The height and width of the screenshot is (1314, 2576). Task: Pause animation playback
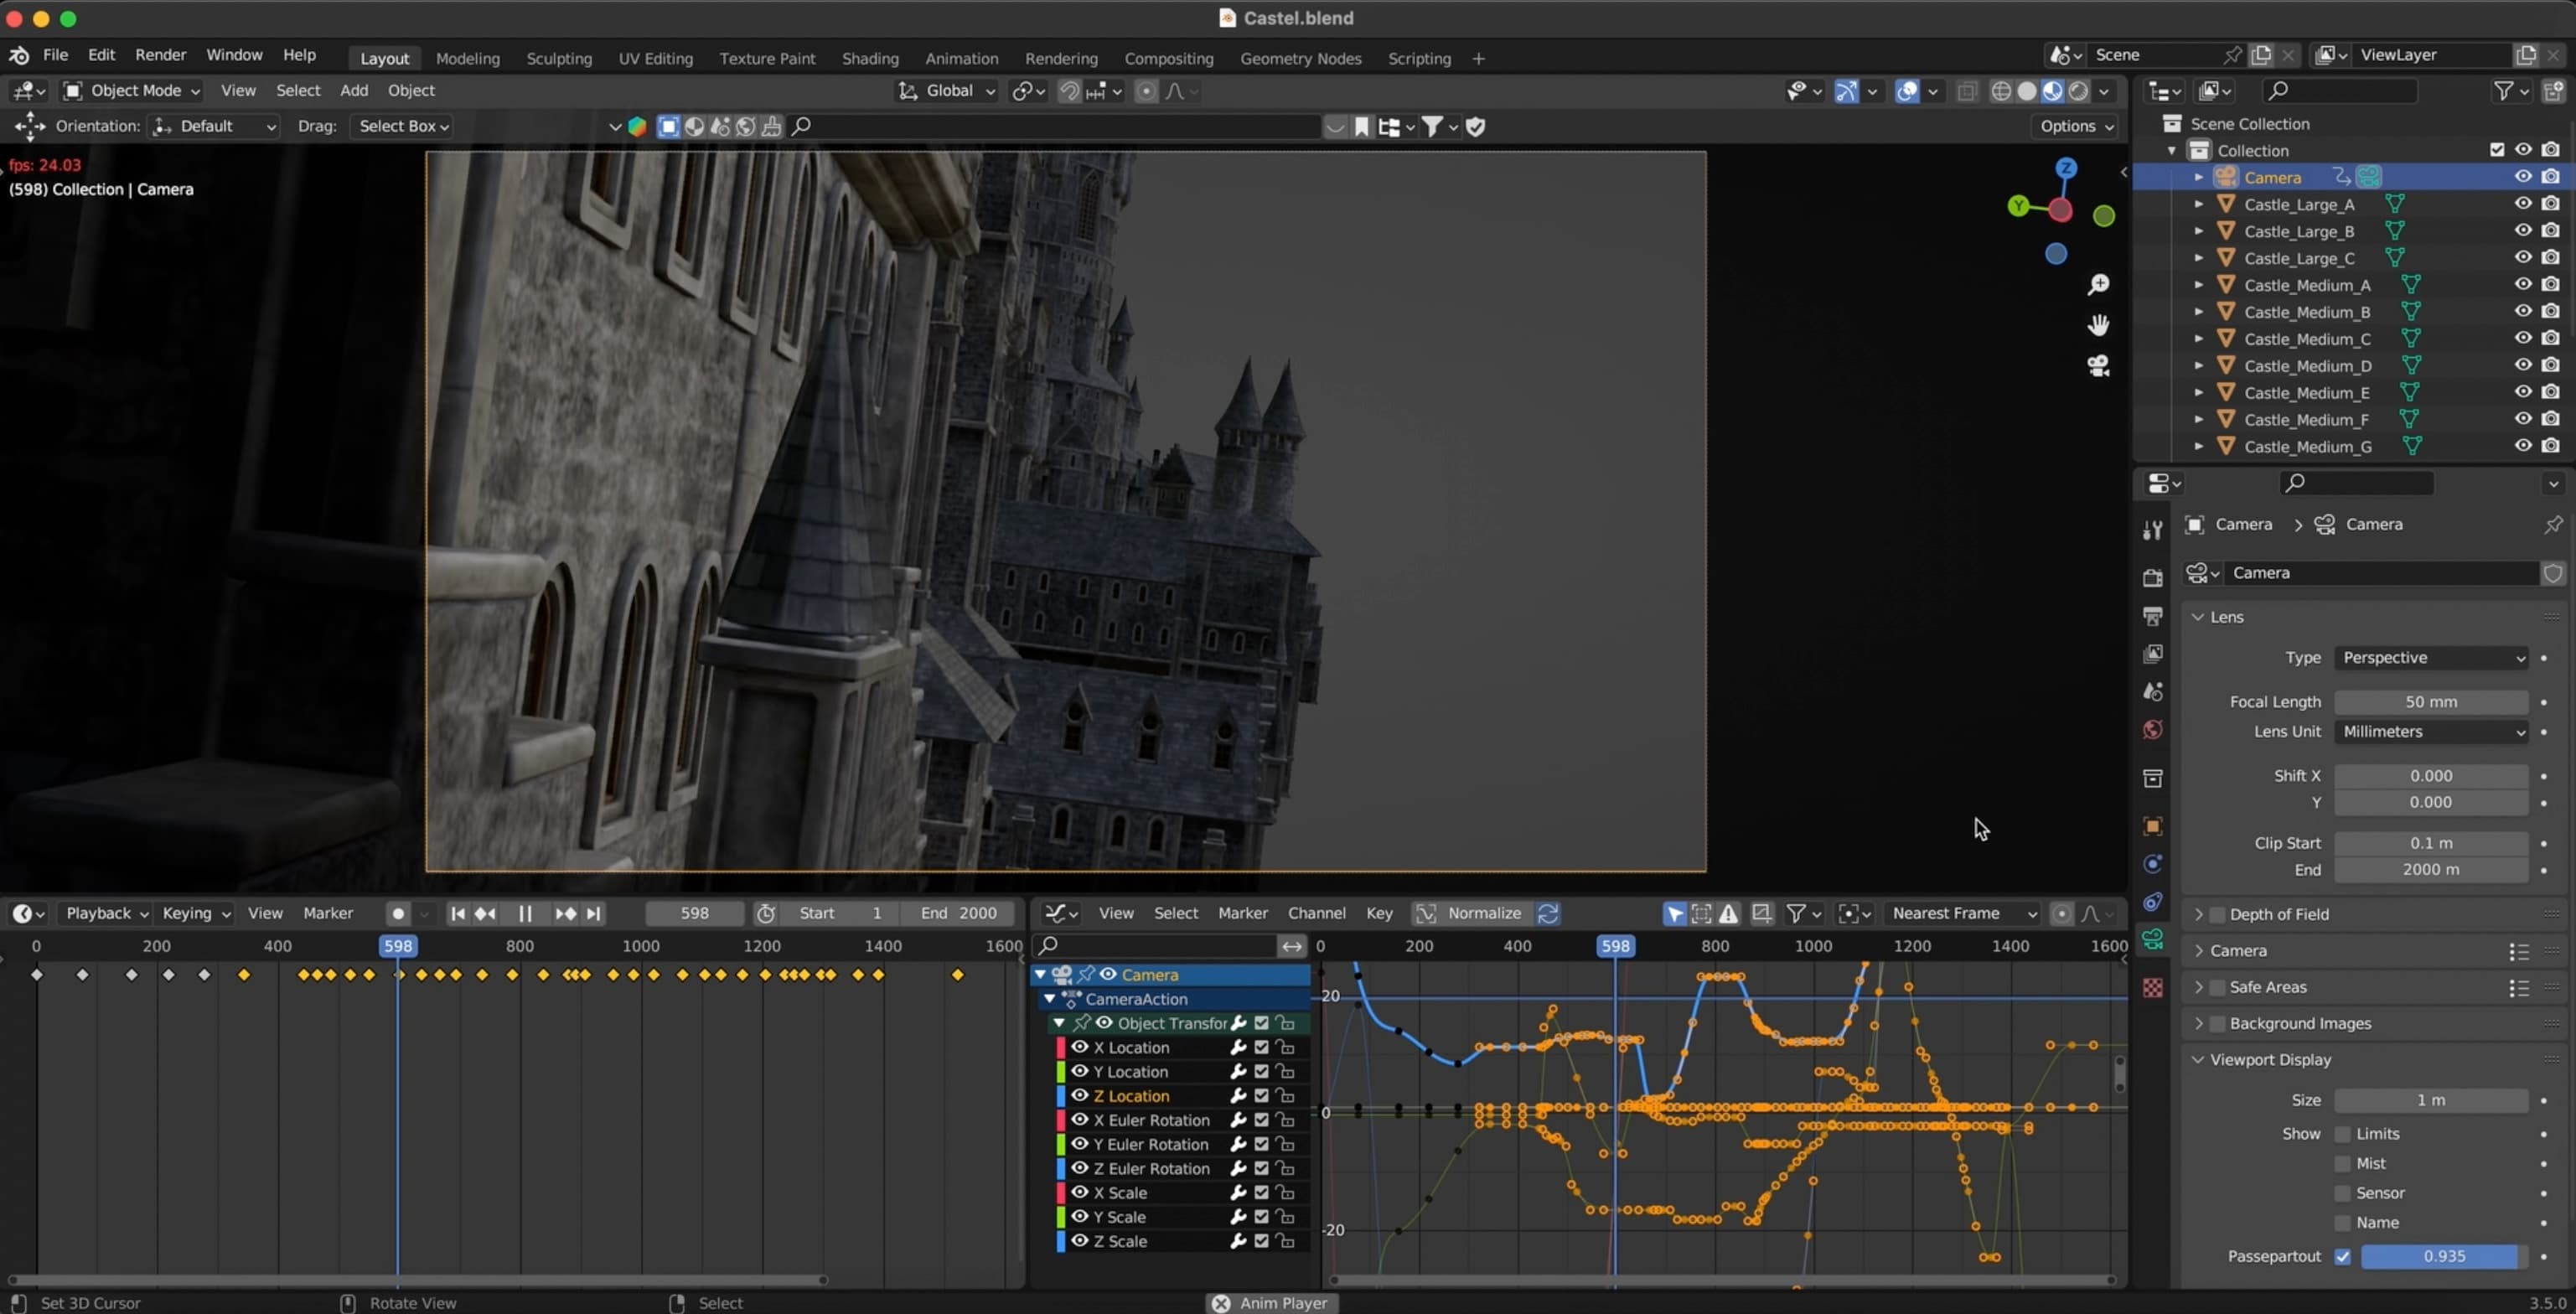524,913
